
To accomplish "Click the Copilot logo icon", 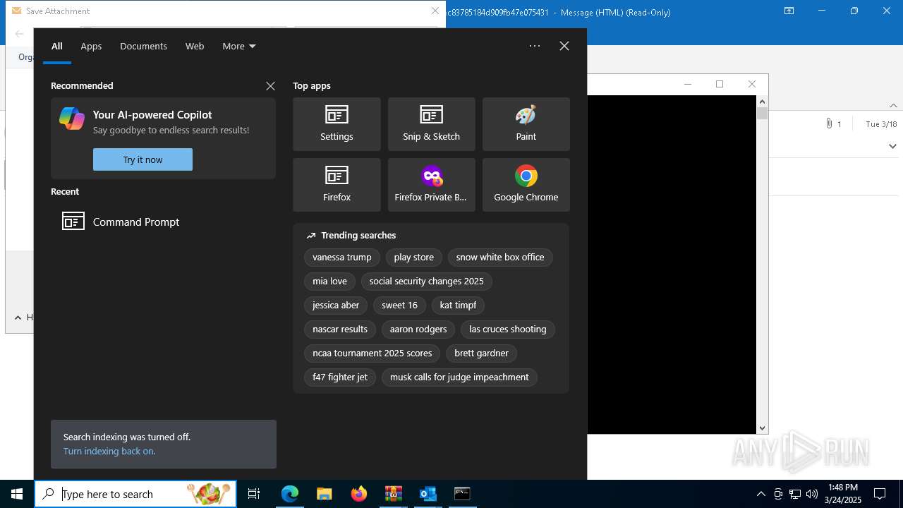I will 72,119.
